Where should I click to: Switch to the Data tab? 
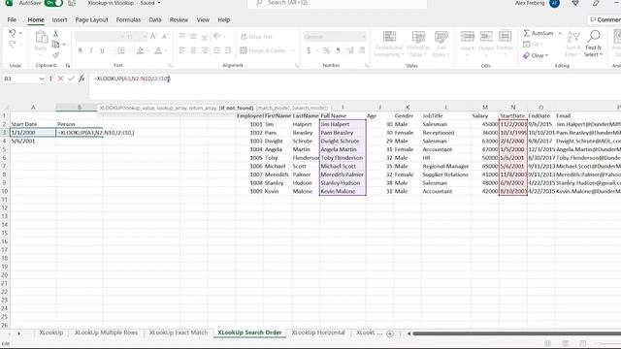click(x=155, y=19)
